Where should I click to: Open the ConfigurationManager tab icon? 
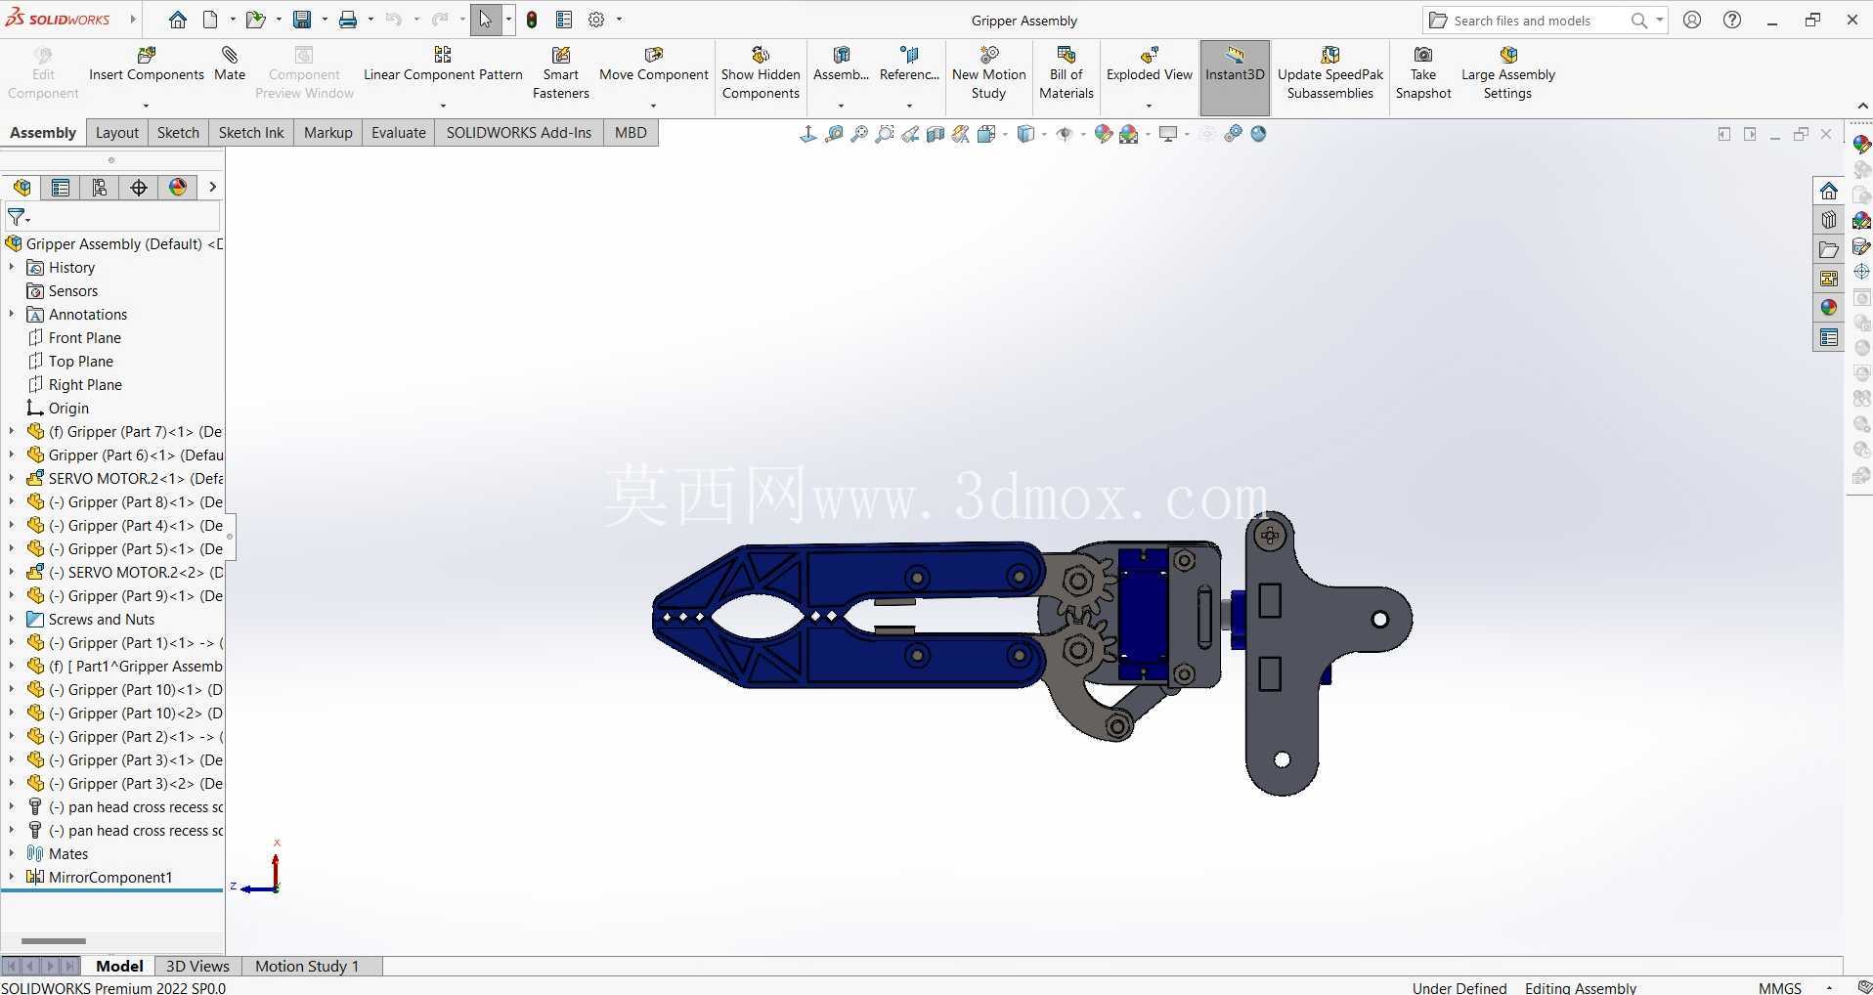(100, 188)
